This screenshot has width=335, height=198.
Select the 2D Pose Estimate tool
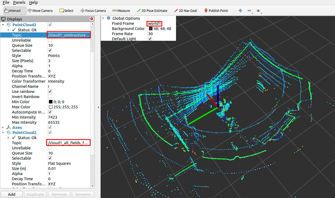click(152, 11)
